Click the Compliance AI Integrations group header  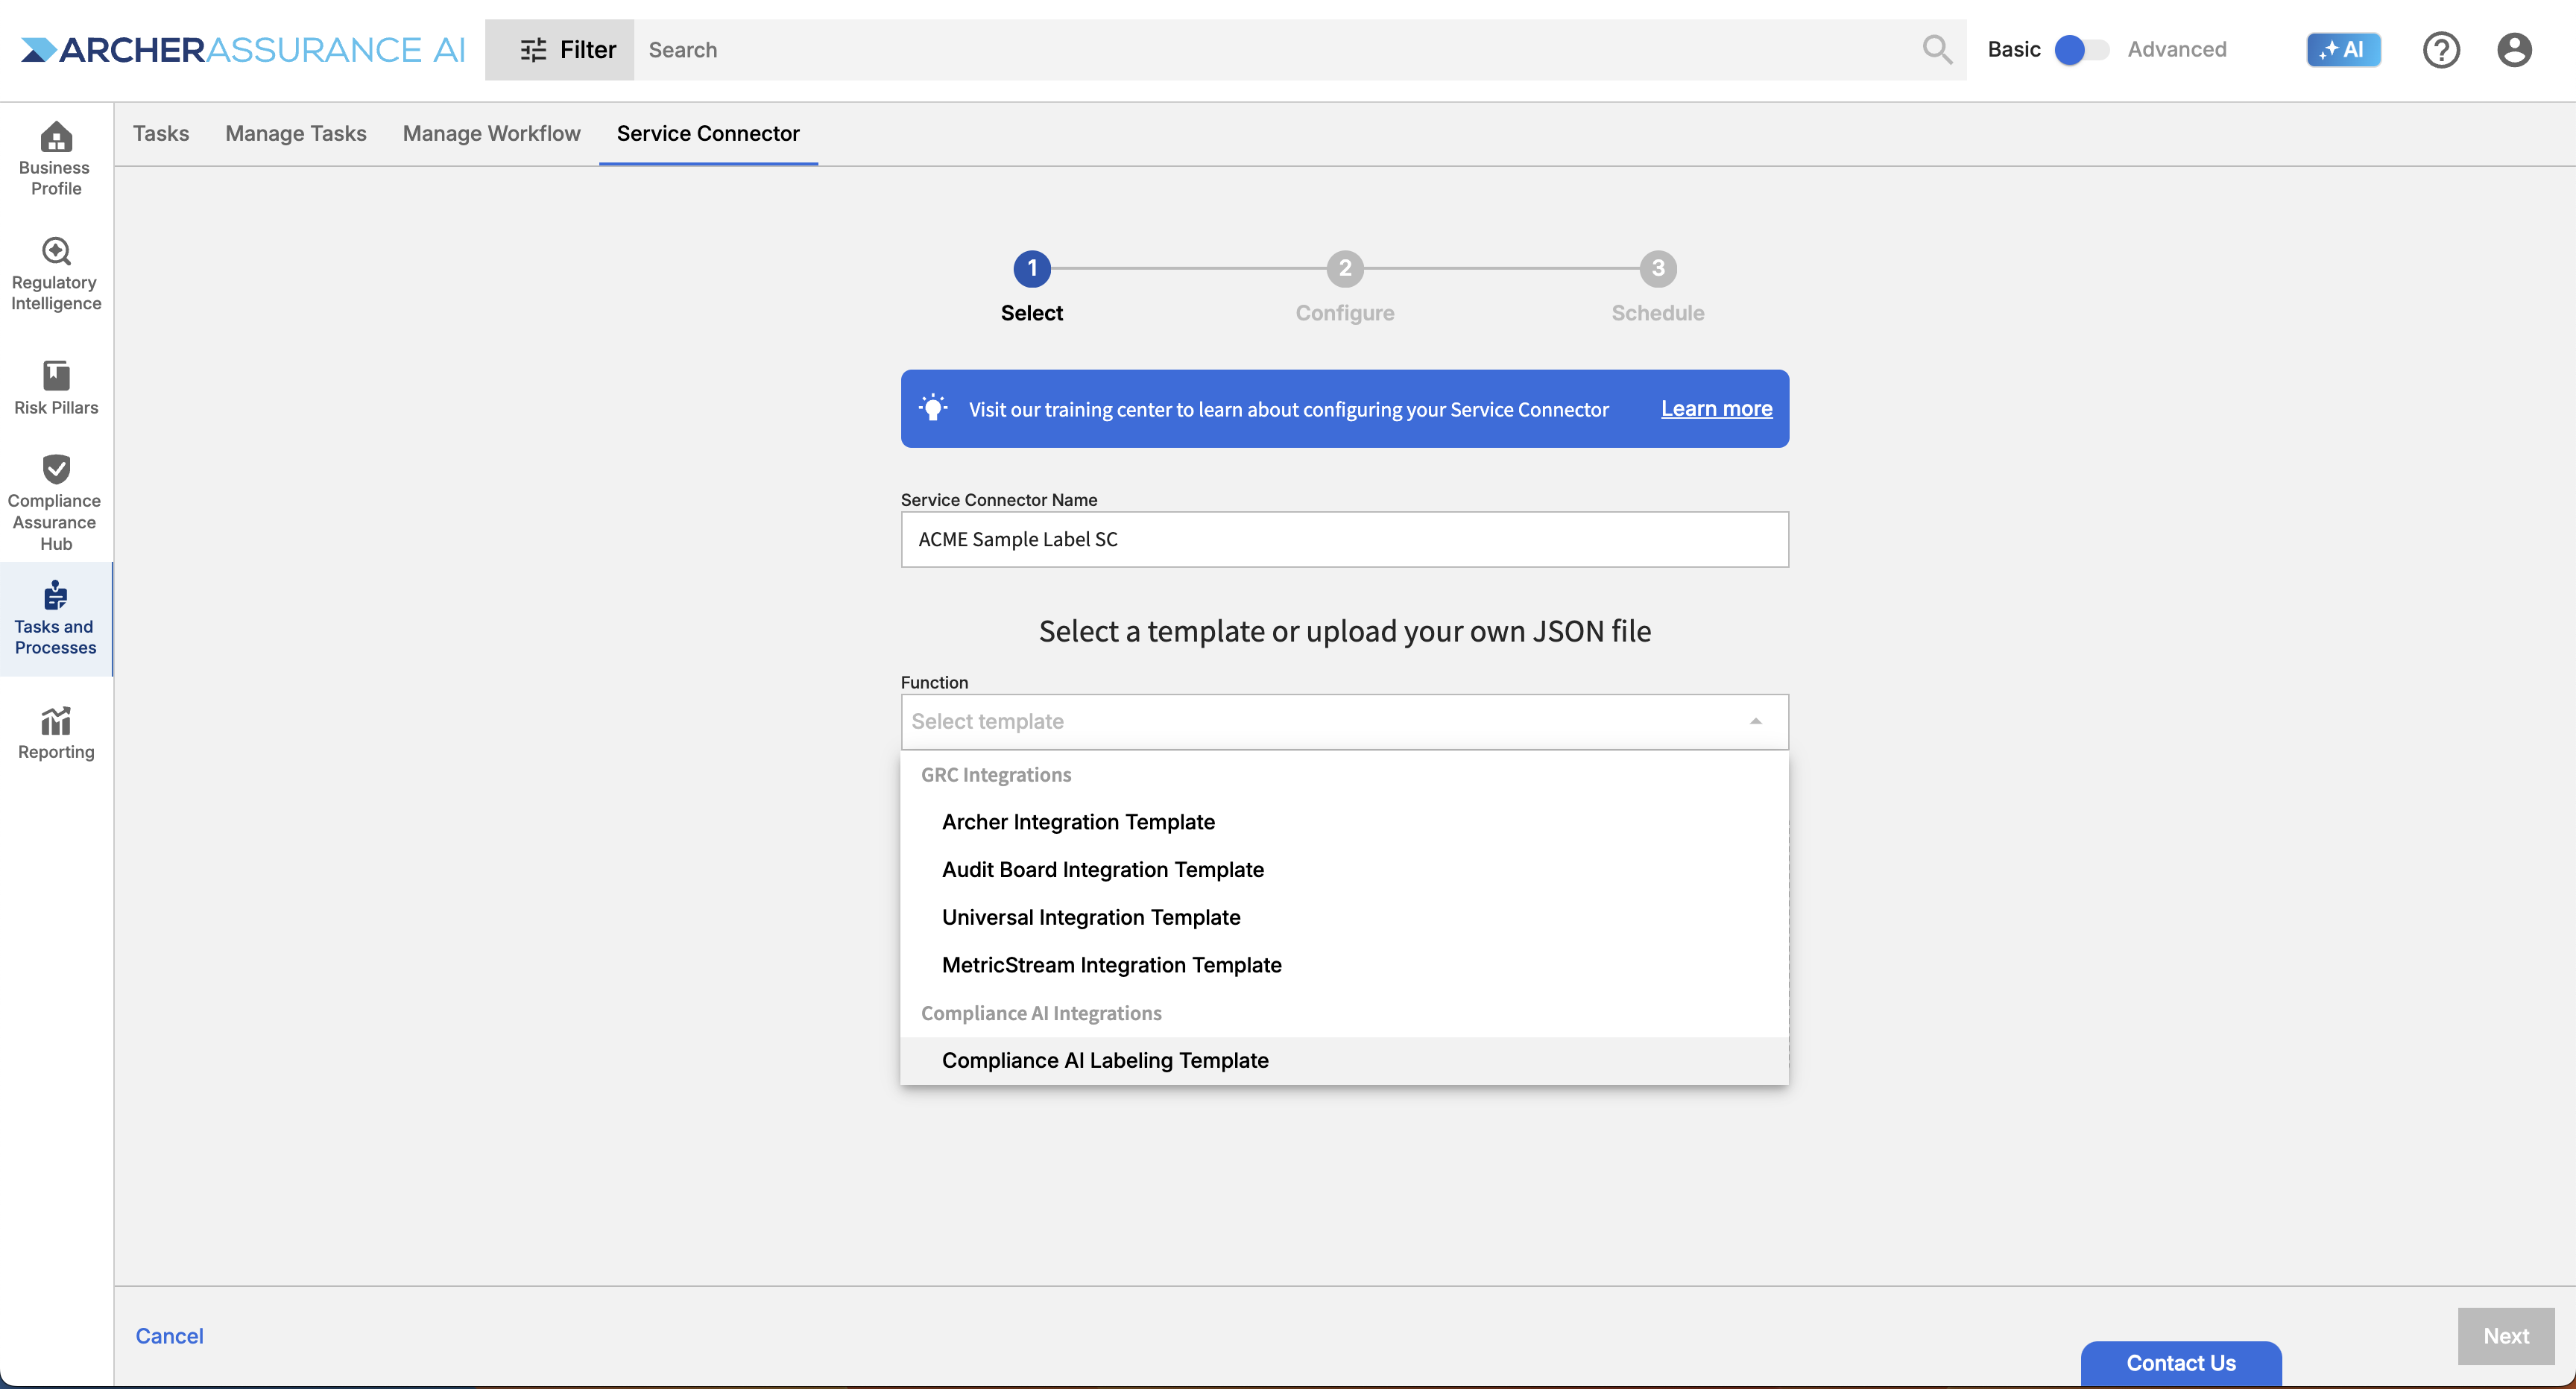[x=1041, y=1013]
